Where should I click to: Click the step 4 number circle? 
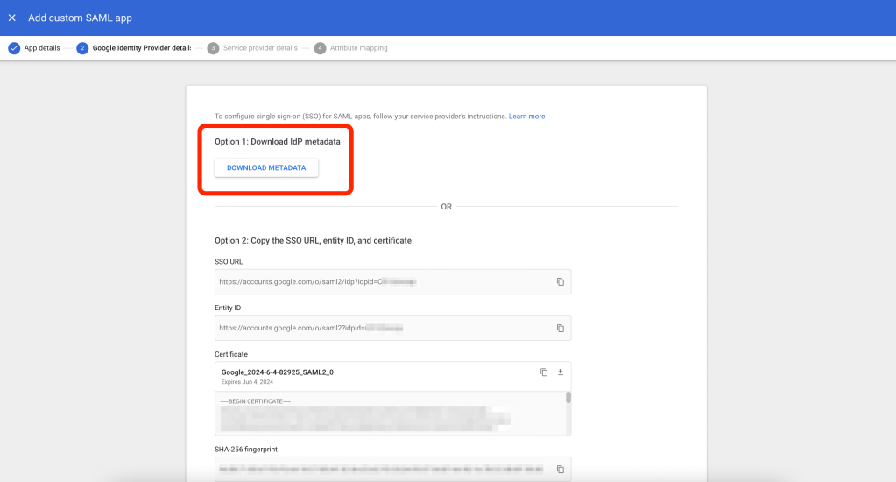[x=320, y=48]
